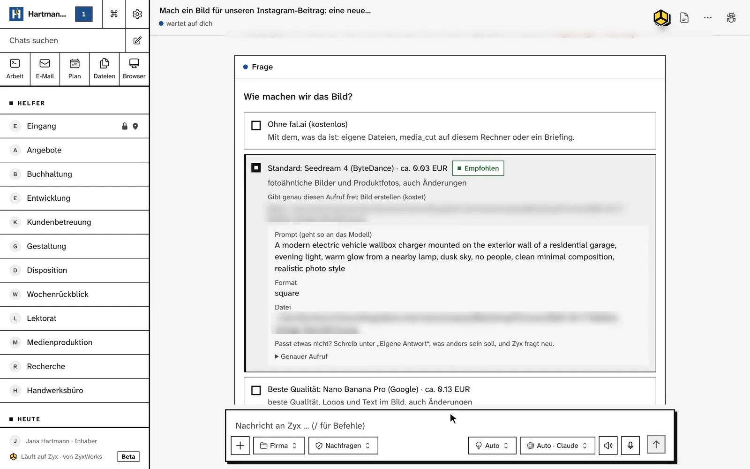Open the Gestaltung helper

point(75,246)
